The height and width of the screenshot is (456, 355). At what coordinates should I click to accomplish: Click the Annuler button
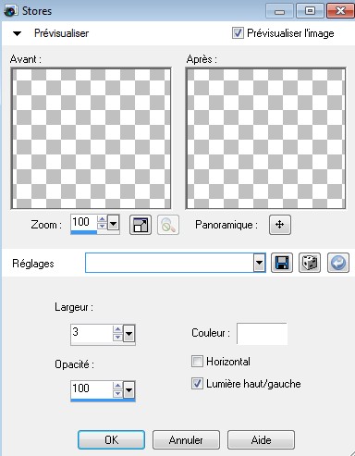click(x=186, y=440)
